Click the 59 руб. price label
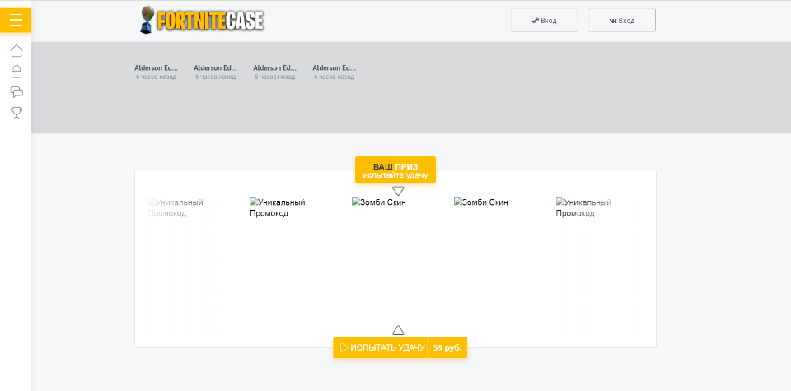The width and height of the screenshot is (791, 391). [x=447, y=347]
